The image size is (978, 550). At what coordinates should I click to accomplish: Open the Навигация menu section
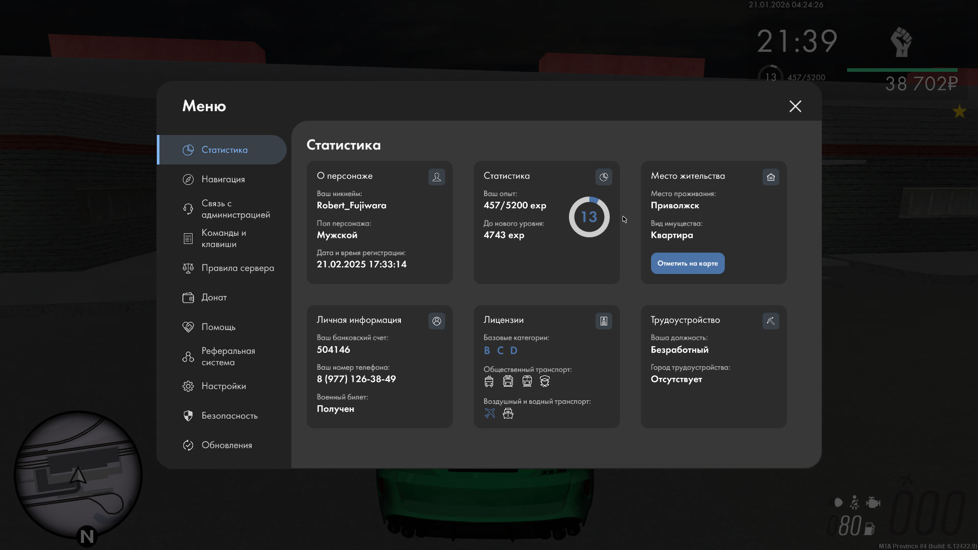[x=223, y=179]
